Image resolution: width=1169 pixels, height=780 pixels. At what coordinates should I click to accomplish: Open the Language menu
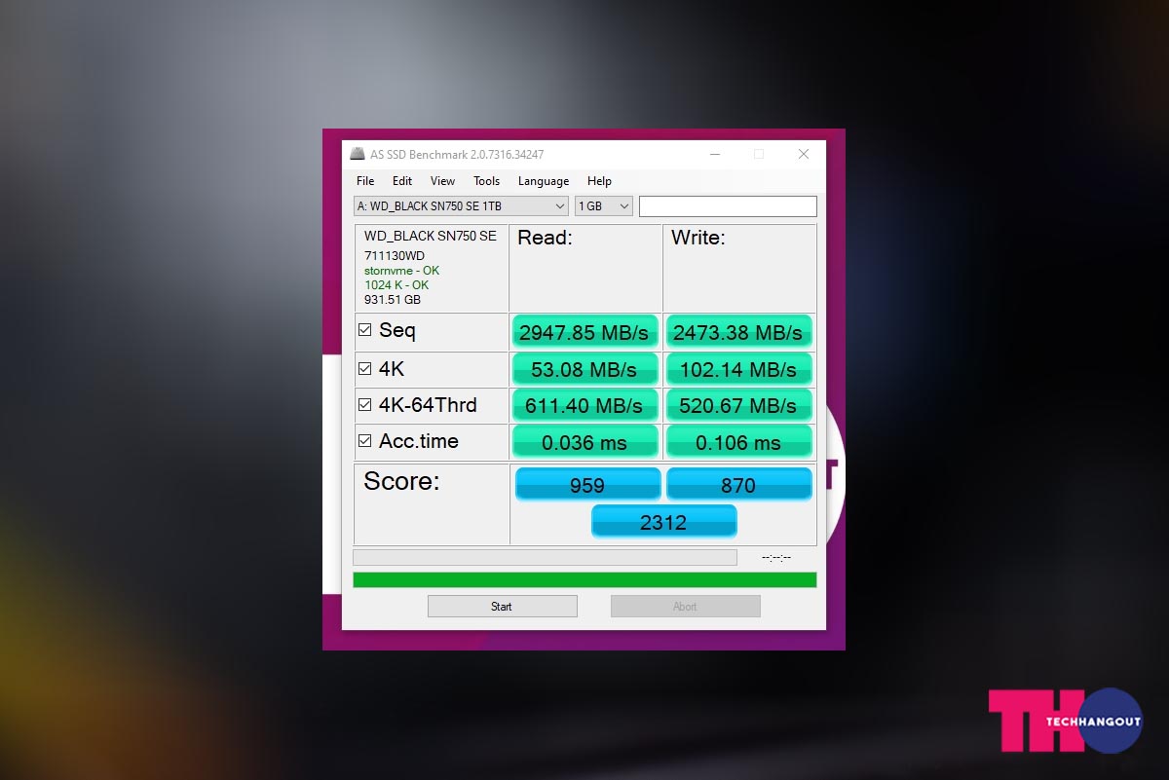tap(544, 181)
